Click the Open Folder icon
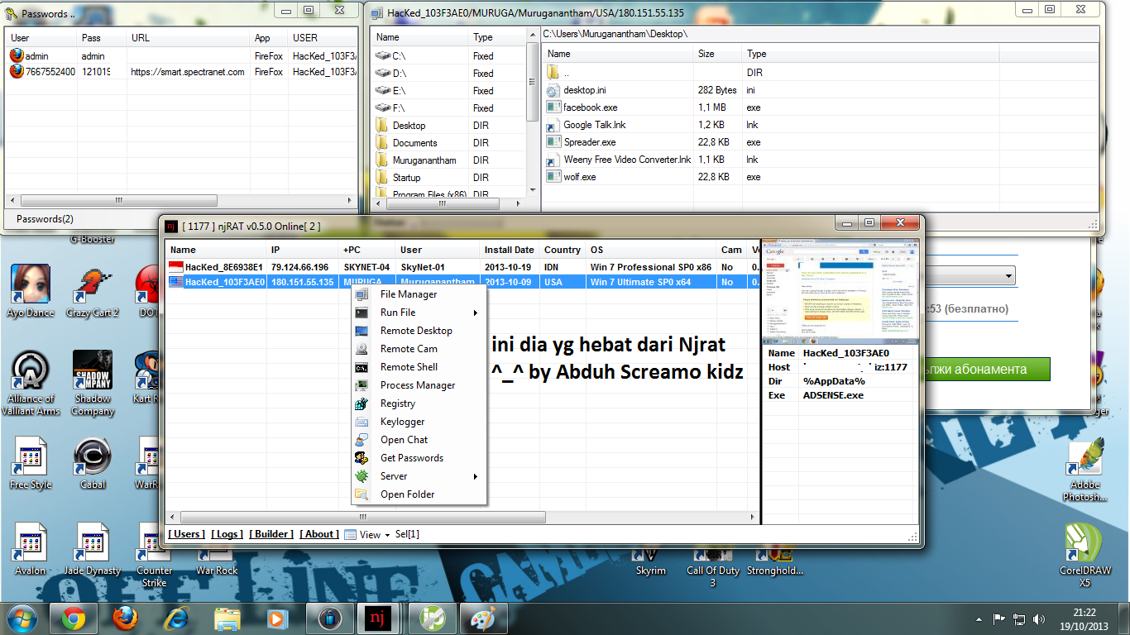The width and height of the screenshot is (1130, 635). point(362,494)
